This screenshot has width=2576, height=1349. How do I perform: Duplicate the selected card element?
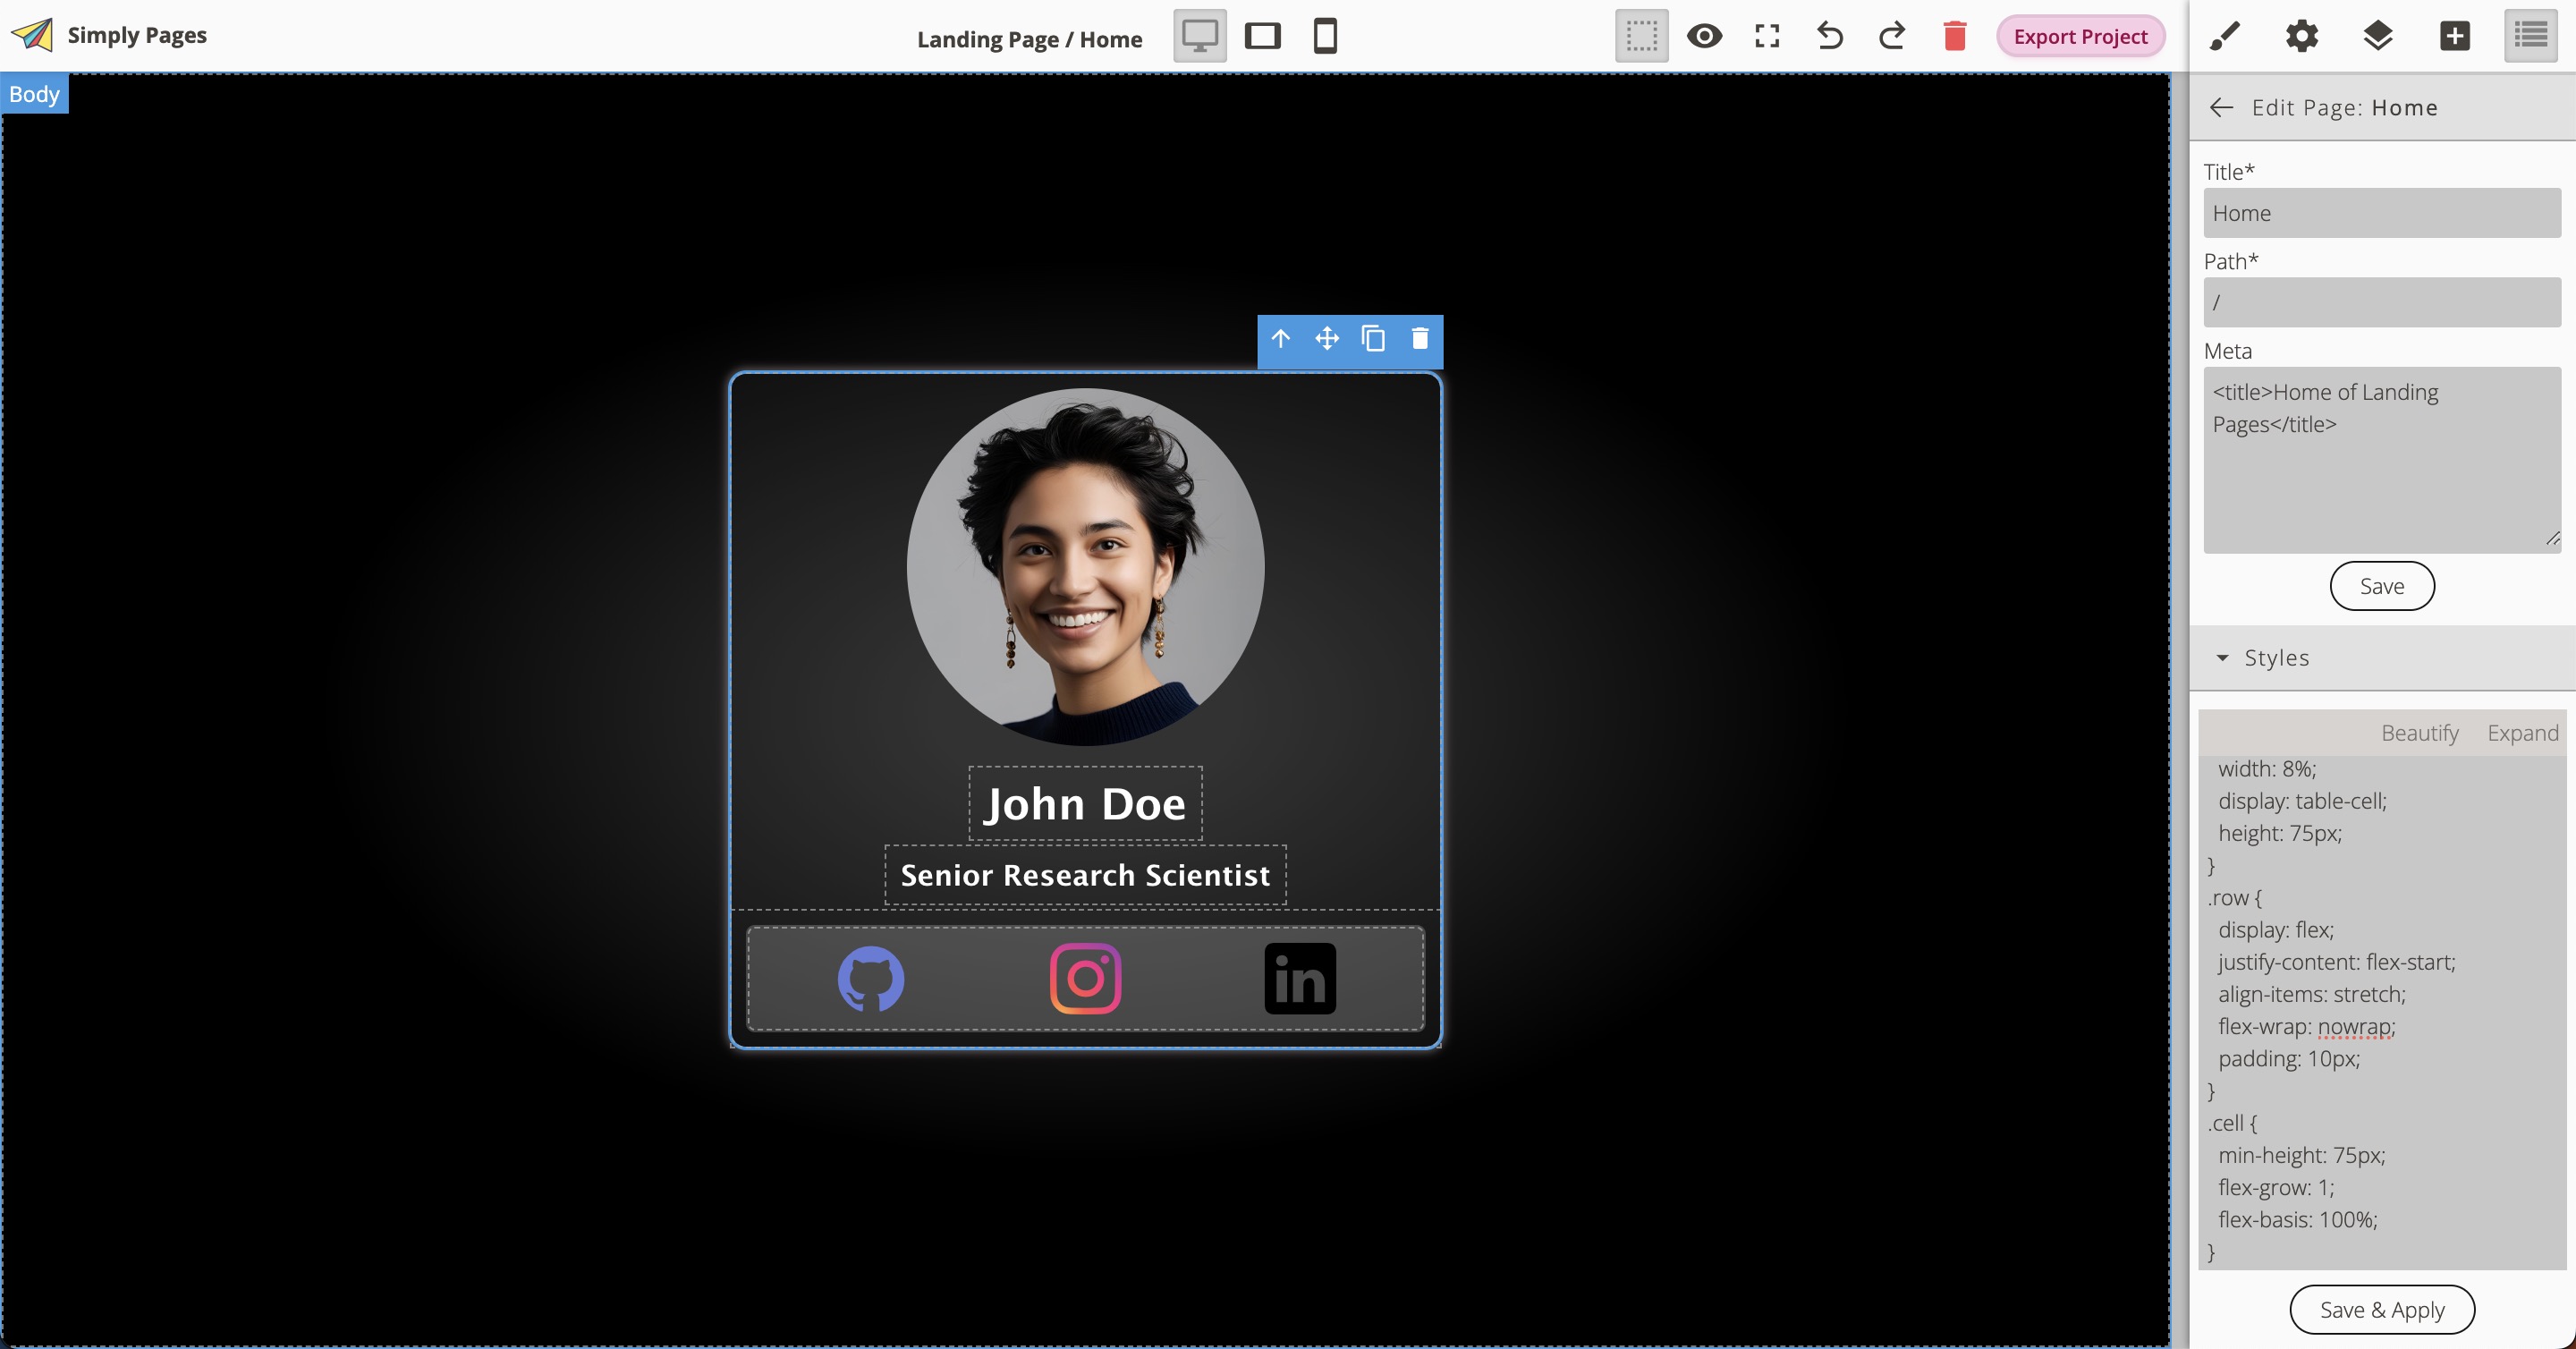click(x=1373, y=339)
